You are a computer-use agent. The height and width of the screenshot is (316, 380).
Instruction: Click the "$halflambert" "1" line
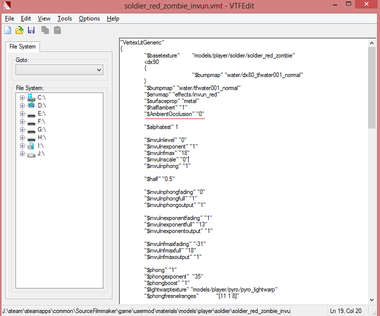[165, 107]
